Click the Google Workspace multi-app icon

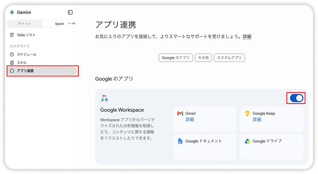pos(104,98)
